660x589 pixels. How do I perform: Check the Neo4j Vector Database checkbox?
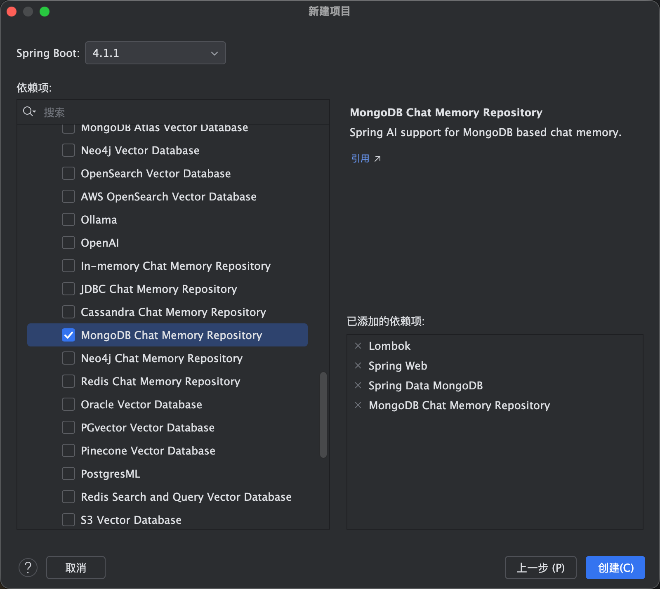click(x=68, y=150)
